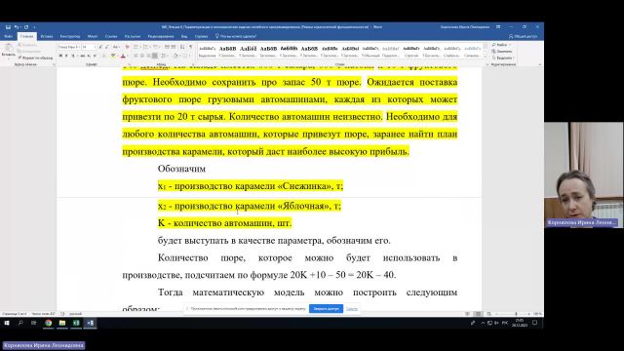Open the Рецензирование ribbon tab

pos(161,36)
